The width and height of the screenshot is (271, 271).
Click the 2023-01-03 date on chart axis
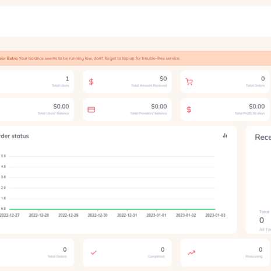point(215,215)
